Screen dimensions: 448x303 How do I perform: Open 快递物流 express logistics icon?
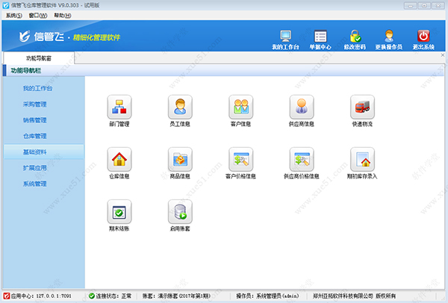tap(361, 107)
